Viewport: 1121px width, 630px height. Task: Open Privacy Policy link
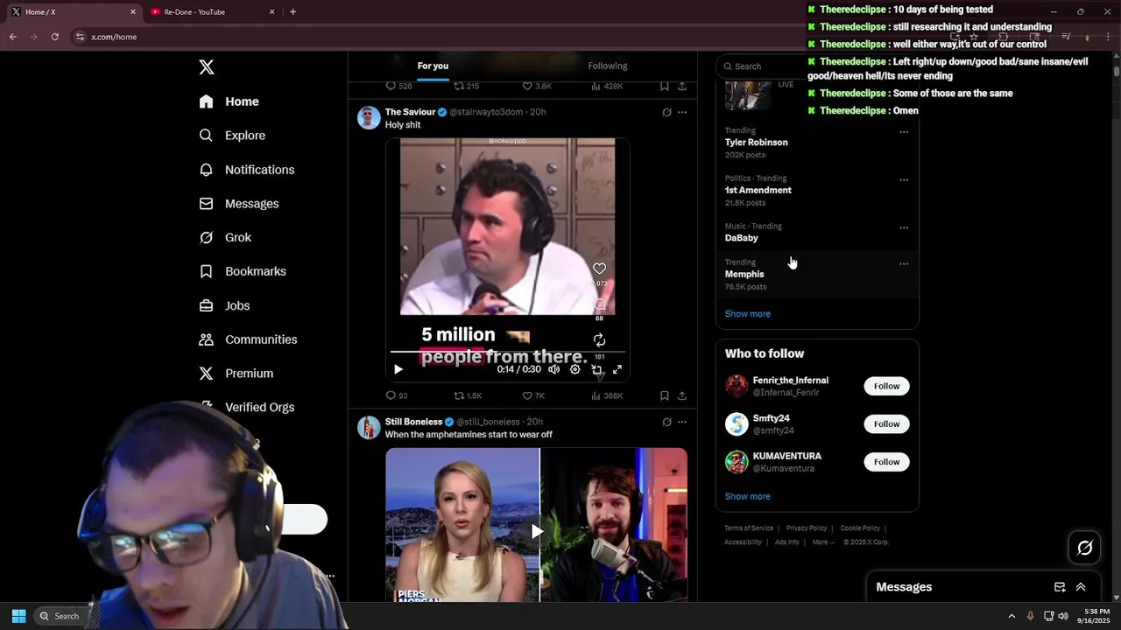807,528
